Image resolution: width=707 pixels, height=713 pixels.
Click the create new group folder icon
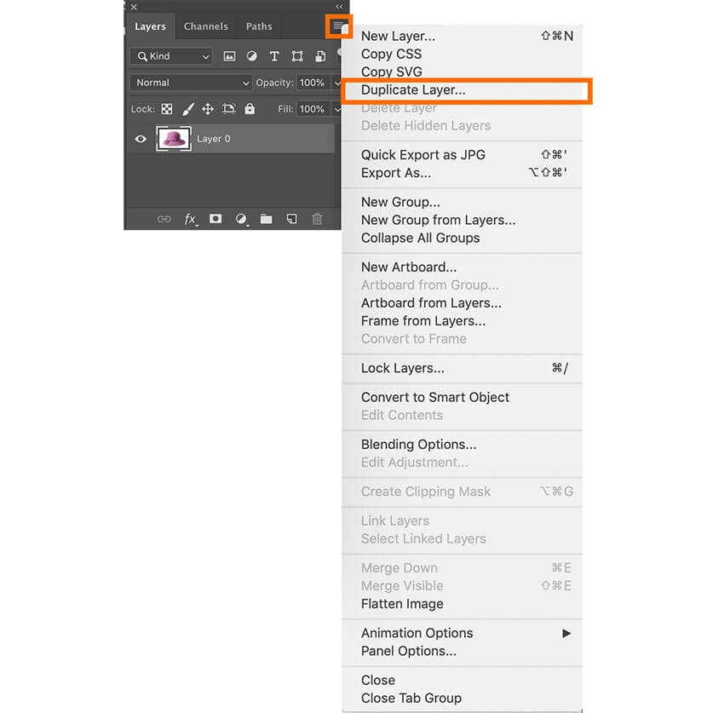click(266, 219)
